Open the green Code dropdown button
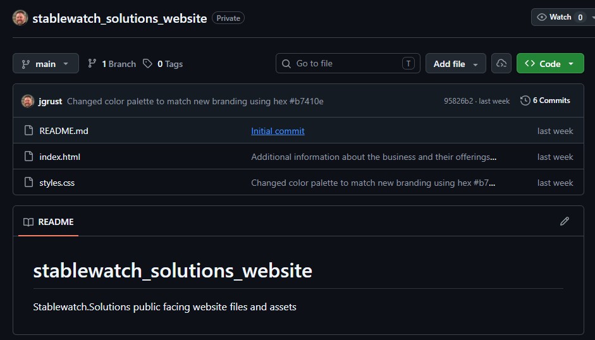 click(550, 63)
